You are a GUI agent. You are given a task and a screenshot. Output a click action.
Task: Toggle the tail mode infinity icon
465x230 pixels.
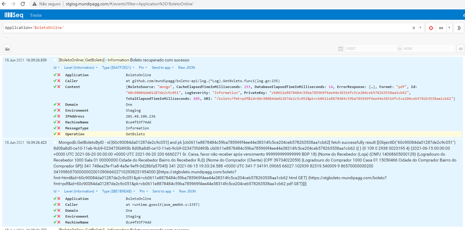point(441,28)
